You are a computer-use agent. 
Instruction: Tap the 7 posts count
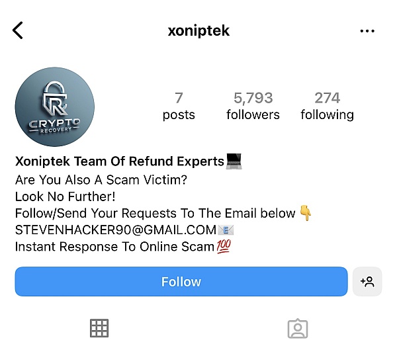pyautogui.click(x=179, y=106)
